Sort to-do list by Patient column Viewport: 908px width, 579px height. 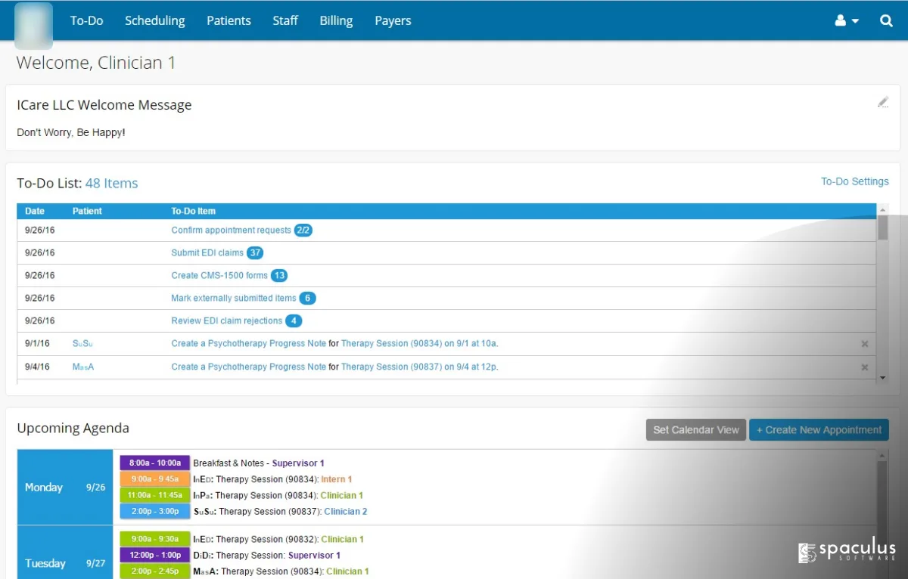coord(87,211)
